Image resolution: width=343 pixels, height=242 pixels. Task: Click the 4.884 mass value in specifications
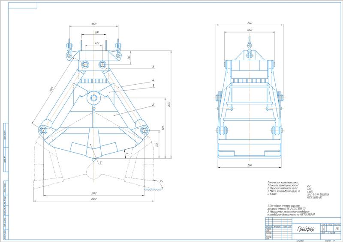[x=310, y=192]
